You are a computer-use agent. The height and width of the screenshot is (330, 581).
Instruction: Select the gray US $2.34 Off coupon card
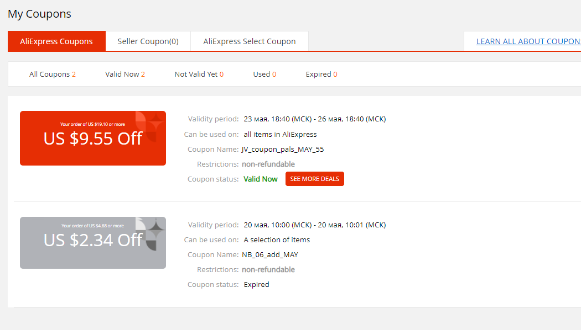click(93, 243)
